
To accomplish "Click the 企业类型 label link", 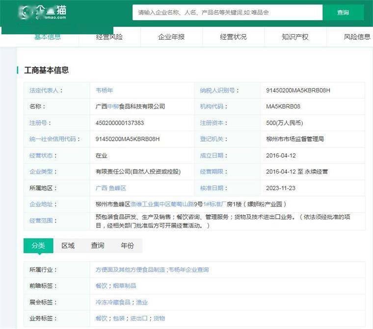I will pyautogui.click(x=41, y=172).
